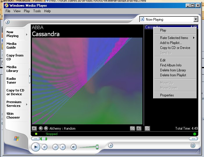Collapse the taskbar with side handle

[30, 76]
